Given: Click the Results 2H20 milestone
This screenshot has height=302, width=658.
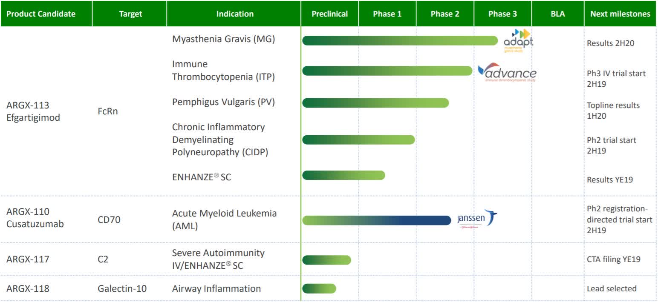Looking at the screenshot, I should pos(611,43).
